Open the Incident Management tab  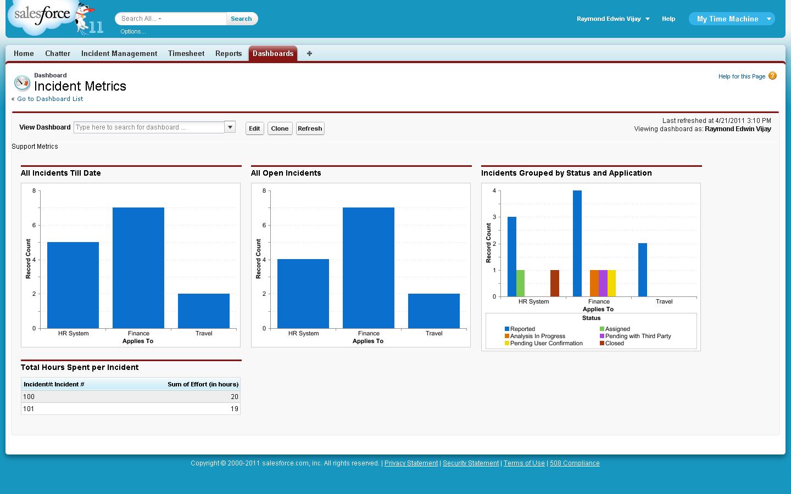[x=119, y=53]
